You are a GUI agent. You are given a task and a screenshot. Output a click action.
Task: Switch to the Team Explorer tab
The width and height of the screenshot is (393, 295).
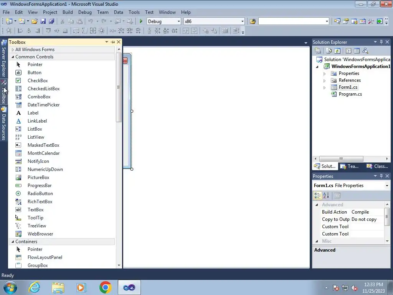pos(350,166)
